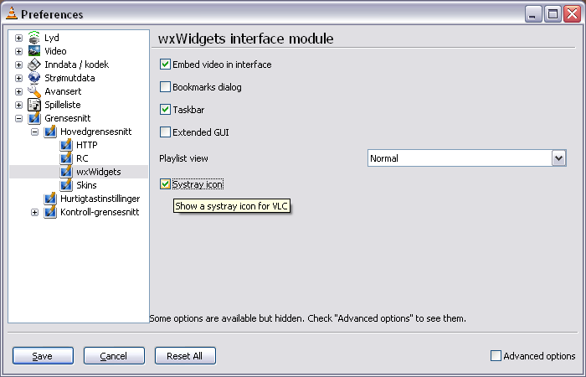Collapse the Hovedgrensesnitt tree node
Screen dimensions: 586x377
coord(34,132)
